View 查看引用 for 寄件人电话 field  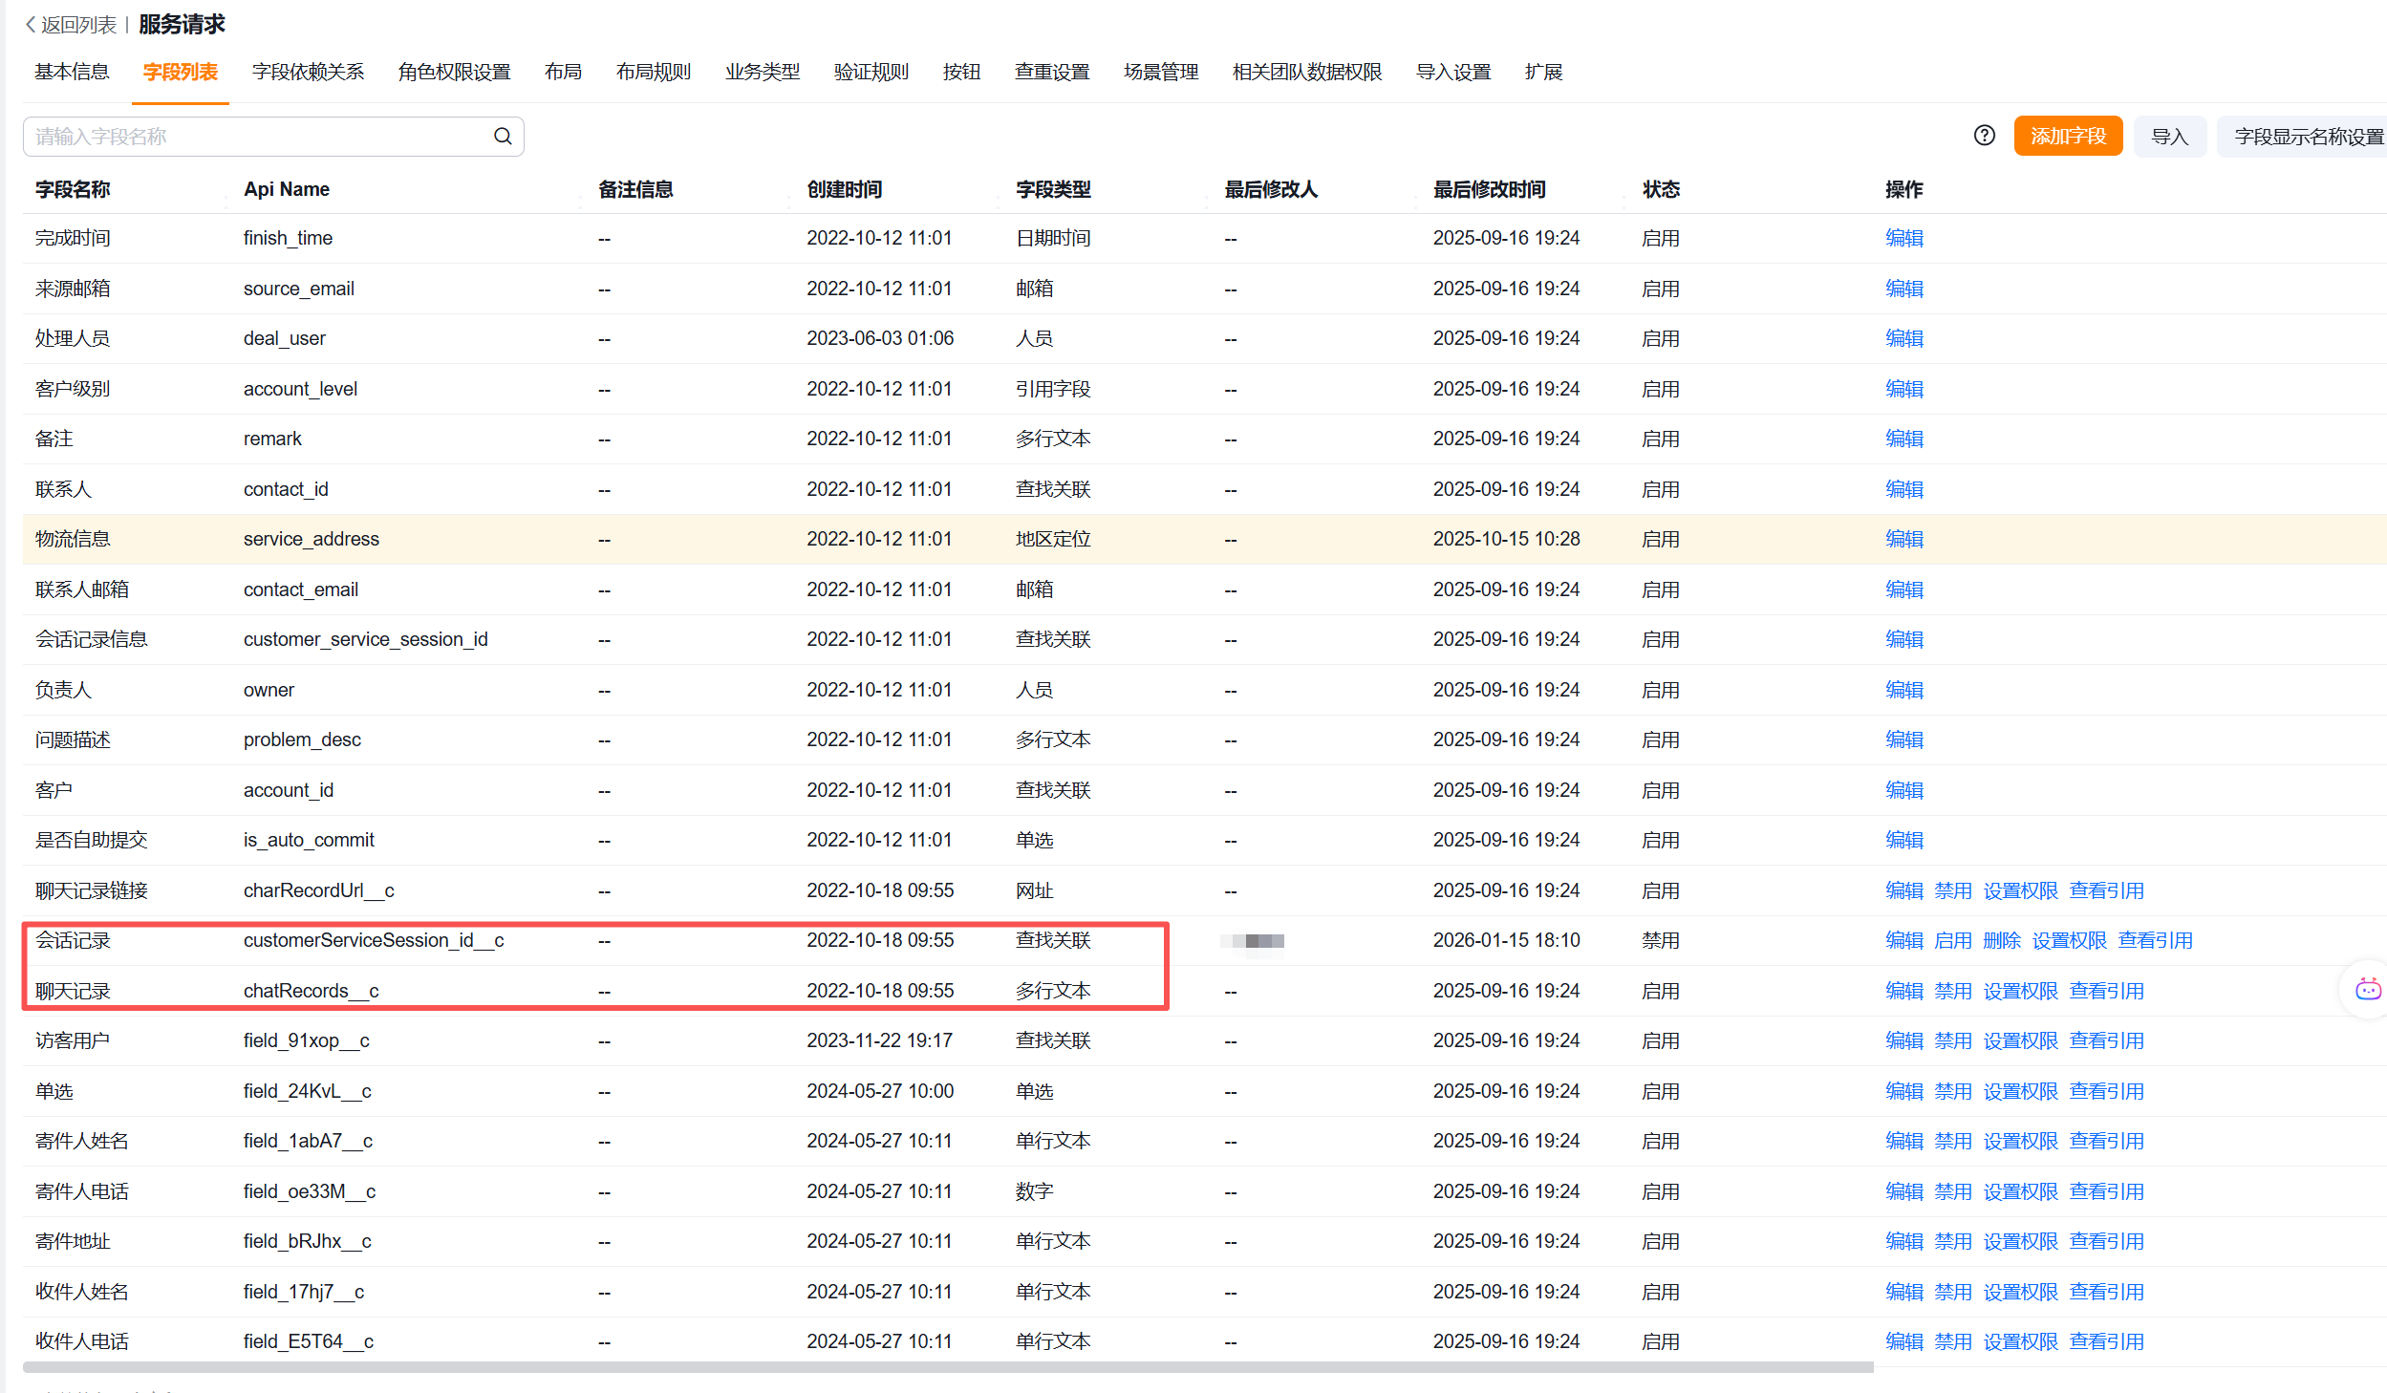[x=2106, y=1191]
